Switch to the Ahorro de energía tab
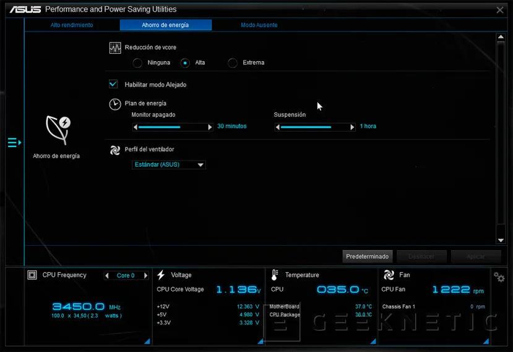Screen dimensions: 513x352 166,25
